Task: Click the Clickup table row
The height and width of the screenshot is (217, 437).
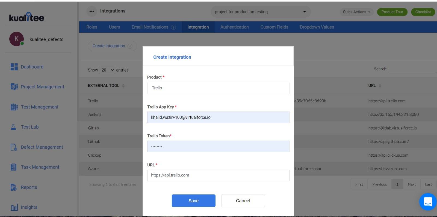Action: click(x=258, y=155)
